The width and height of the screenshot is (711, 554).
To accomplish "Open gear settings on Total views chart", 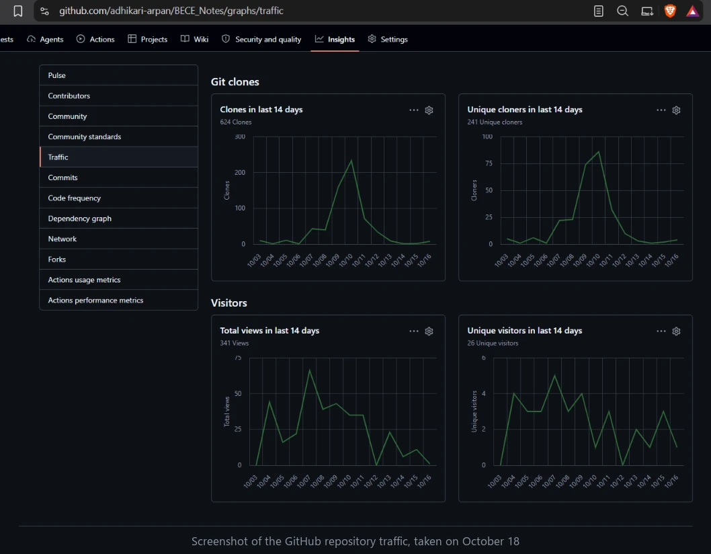I will pos(429,331).
